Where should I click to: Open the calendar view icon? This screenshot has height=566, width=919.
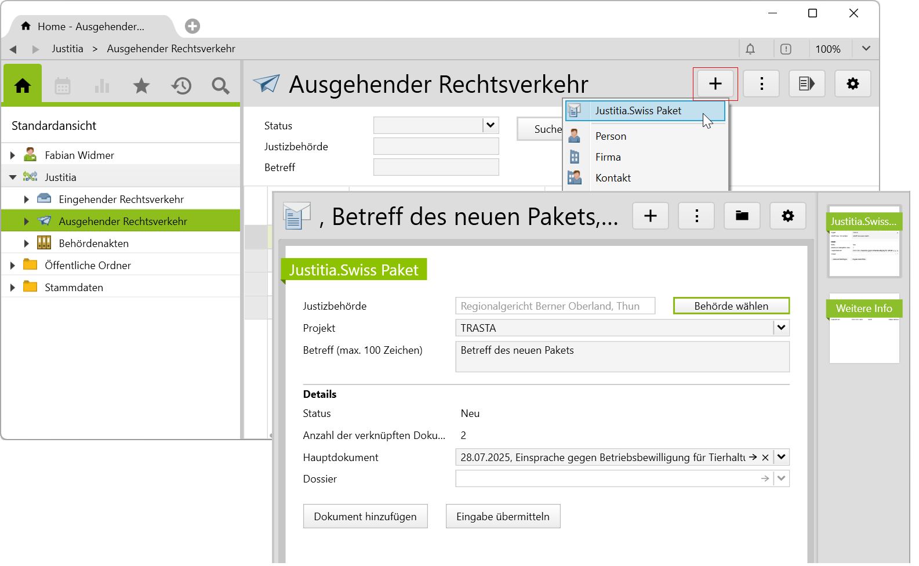click(63, 86)
